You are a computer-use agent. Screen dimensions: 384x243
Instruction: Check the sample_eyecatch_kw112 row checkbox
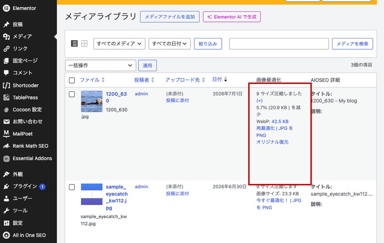click(x=72, y=187)
